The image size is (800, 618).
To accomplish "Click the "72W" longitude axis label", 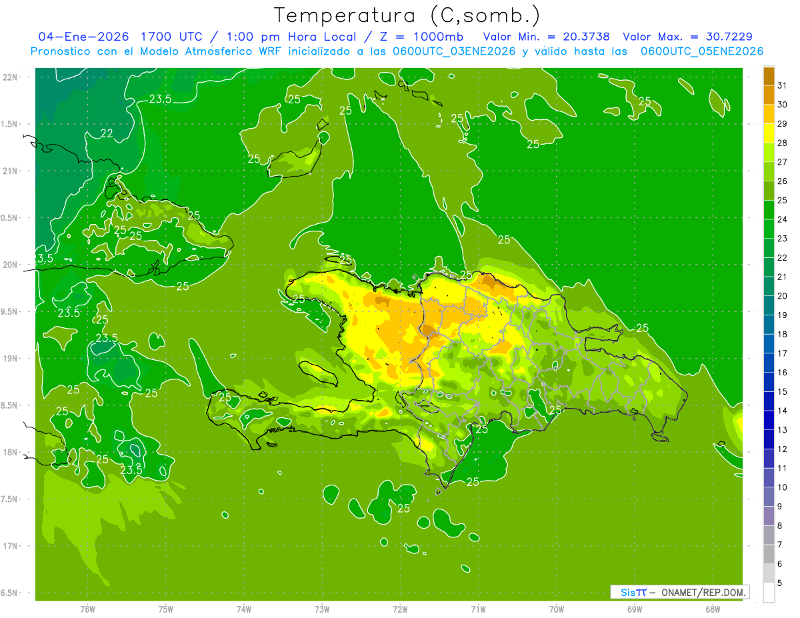I will click(x=401, y=609).
